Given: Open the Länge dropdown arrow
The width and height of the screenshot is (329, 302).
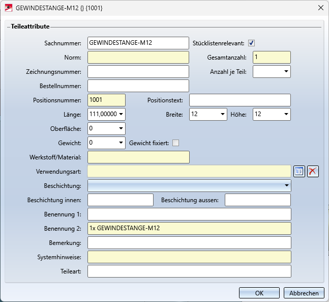Looking at the screenshot, I should pyautogui.click(x=121, y=114).
